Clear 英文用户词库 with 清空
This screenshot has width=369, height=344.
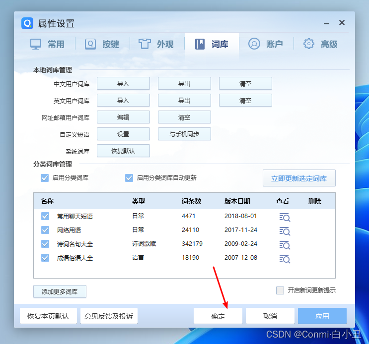tap(245, 100)
